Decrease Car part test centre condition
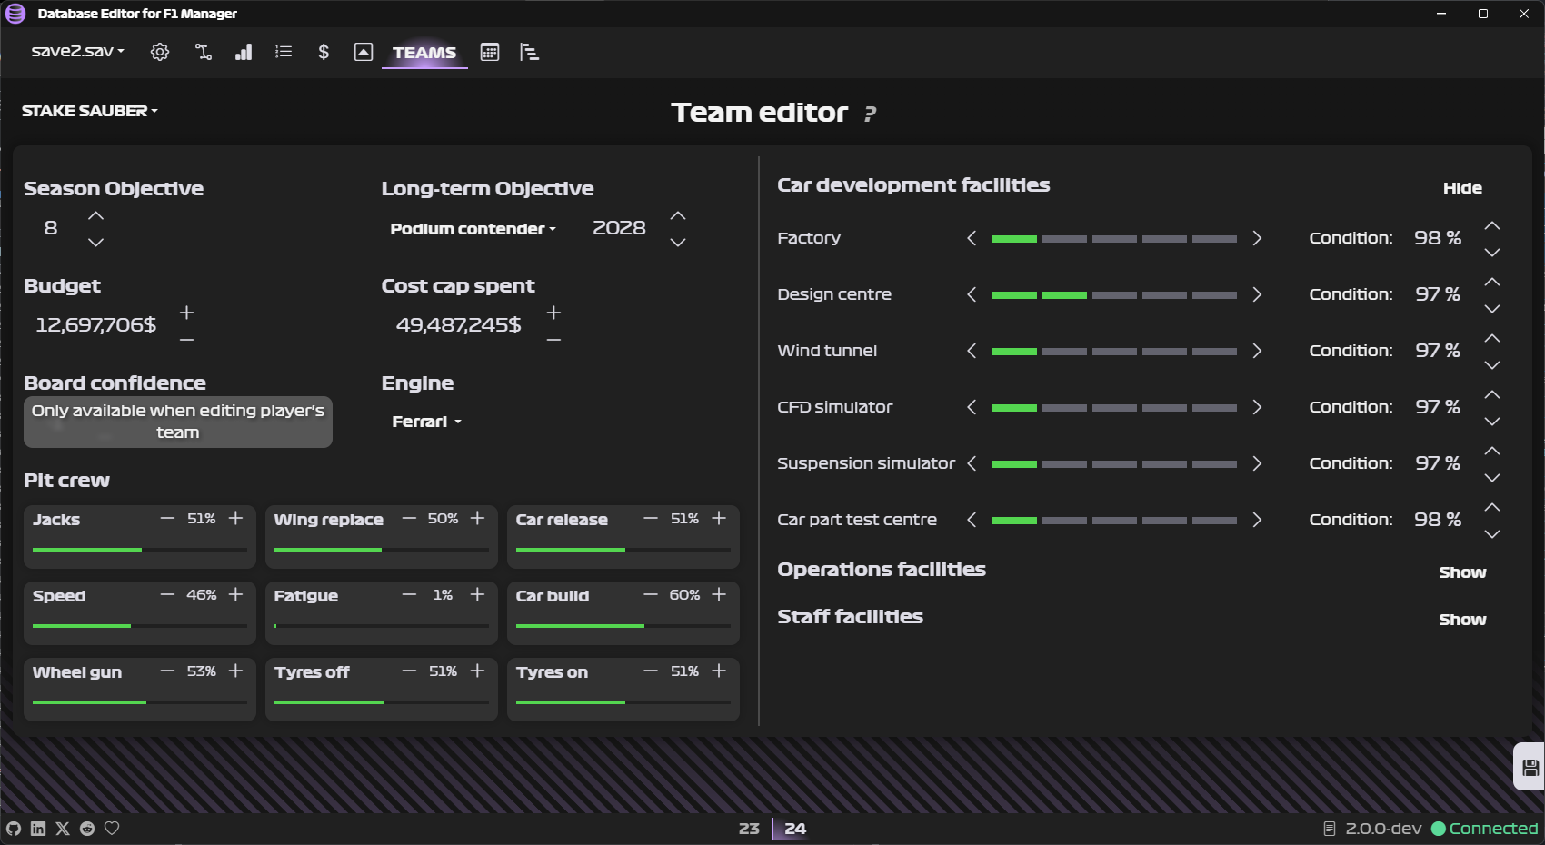 (1492, 534)
